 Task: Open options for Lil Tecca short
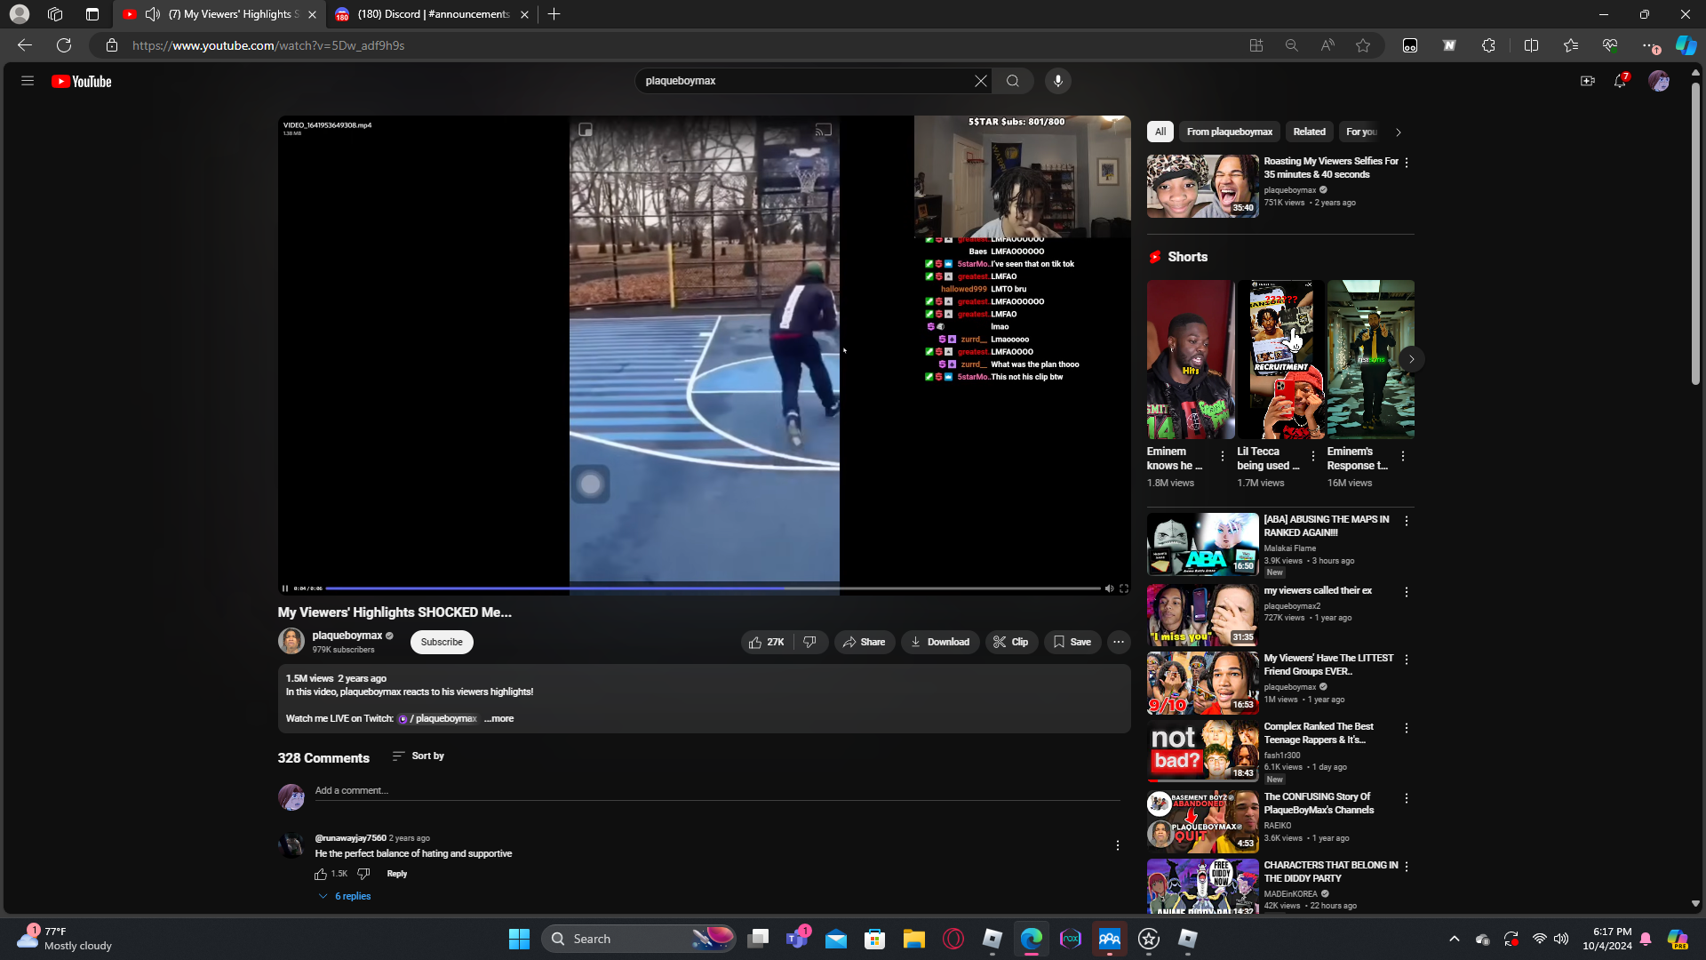coord(1313,456)
